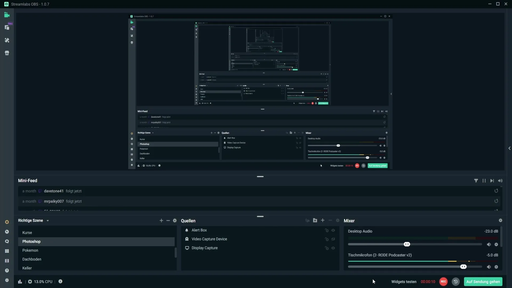This screenshot has height=288, width=512.
Task: Add a source folder in Quellen
Action: point(315,220)
